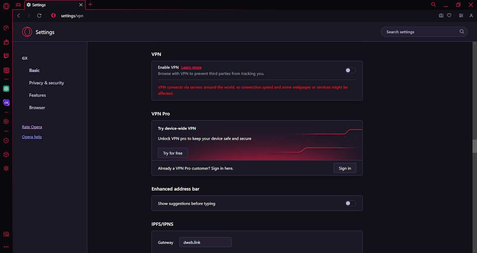Image resolution: width=477 pixels, height=253 pixels.
Task: Select Features in the settings sidebar
Action: point(37,95)
